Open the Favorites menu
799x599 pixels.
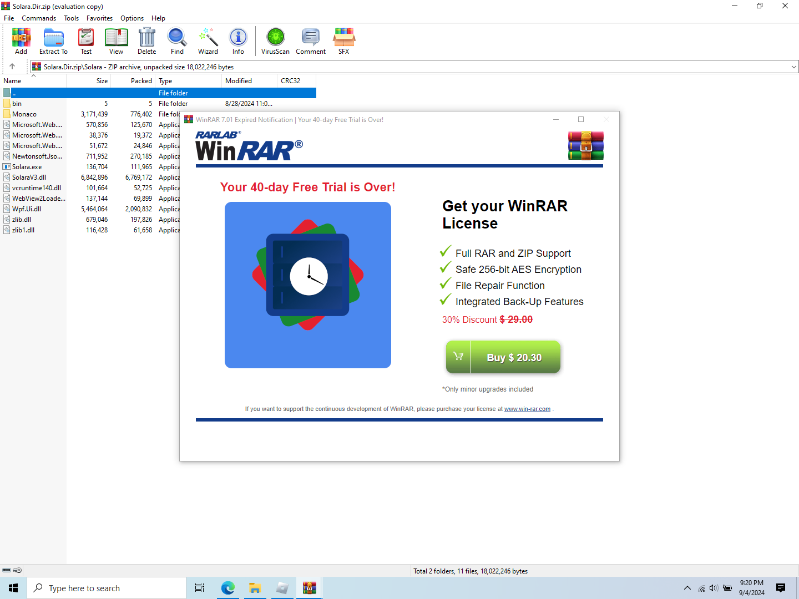click(x=99, y=18)
